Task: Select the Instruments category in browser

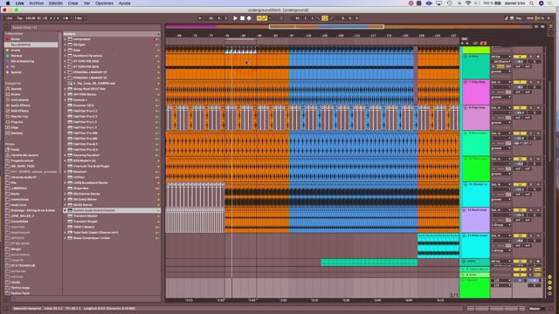Action: click(x=20, y=100)
